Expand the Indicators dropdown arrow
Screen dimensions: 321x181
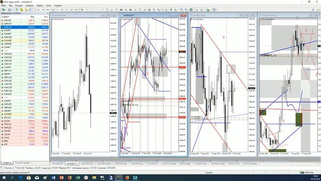[210, 10]
